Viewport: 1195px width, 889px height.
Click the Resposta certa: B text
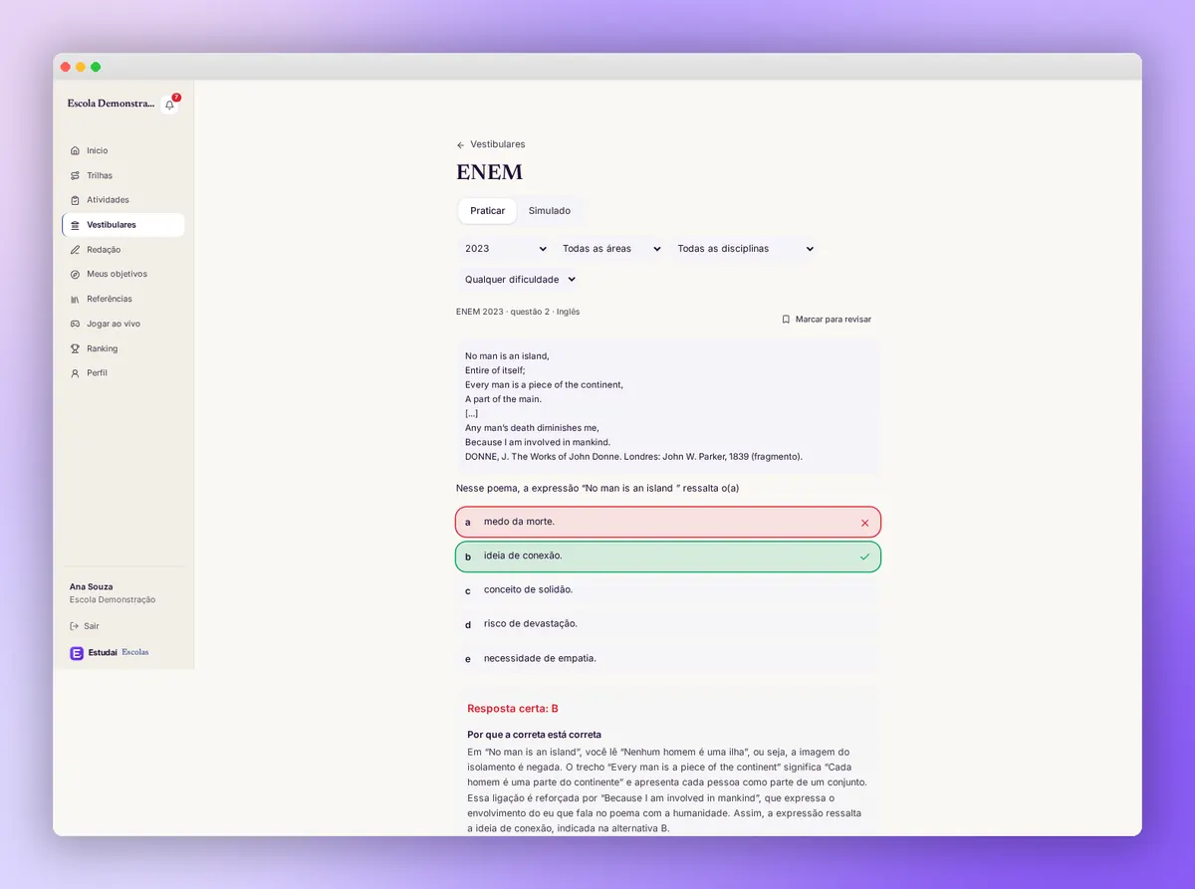click(x=513, y=709)
